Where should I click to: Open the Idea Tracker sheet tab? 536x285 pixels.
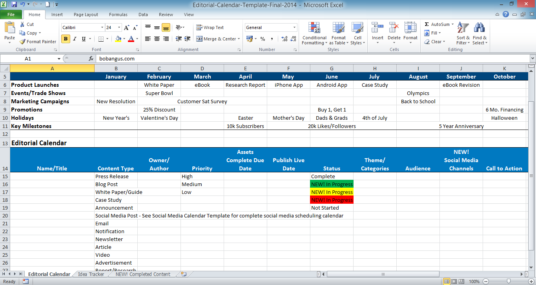90,274
